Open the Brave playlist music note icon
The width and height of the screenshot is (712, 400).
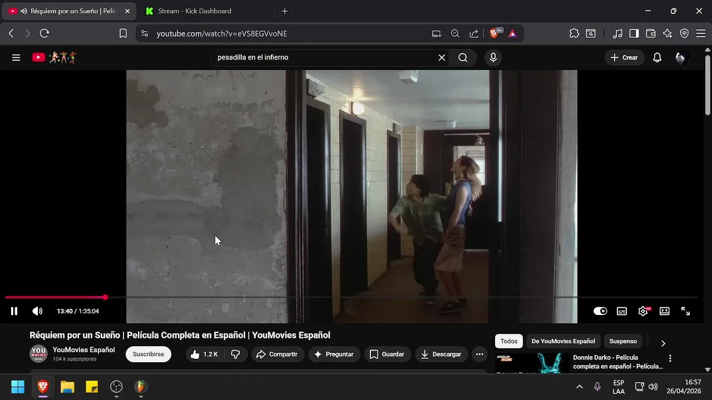617,33
